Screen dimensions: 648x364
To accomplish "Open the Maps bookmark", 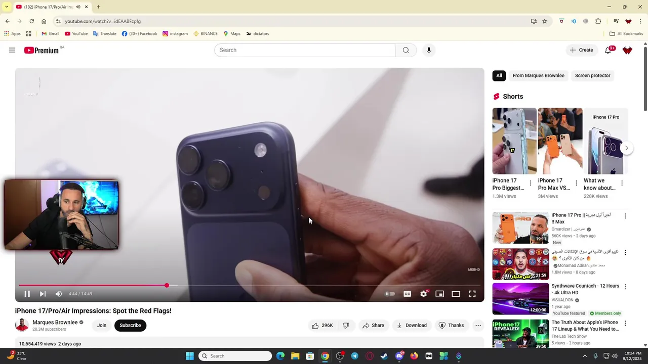I will (x=231, y=34).
